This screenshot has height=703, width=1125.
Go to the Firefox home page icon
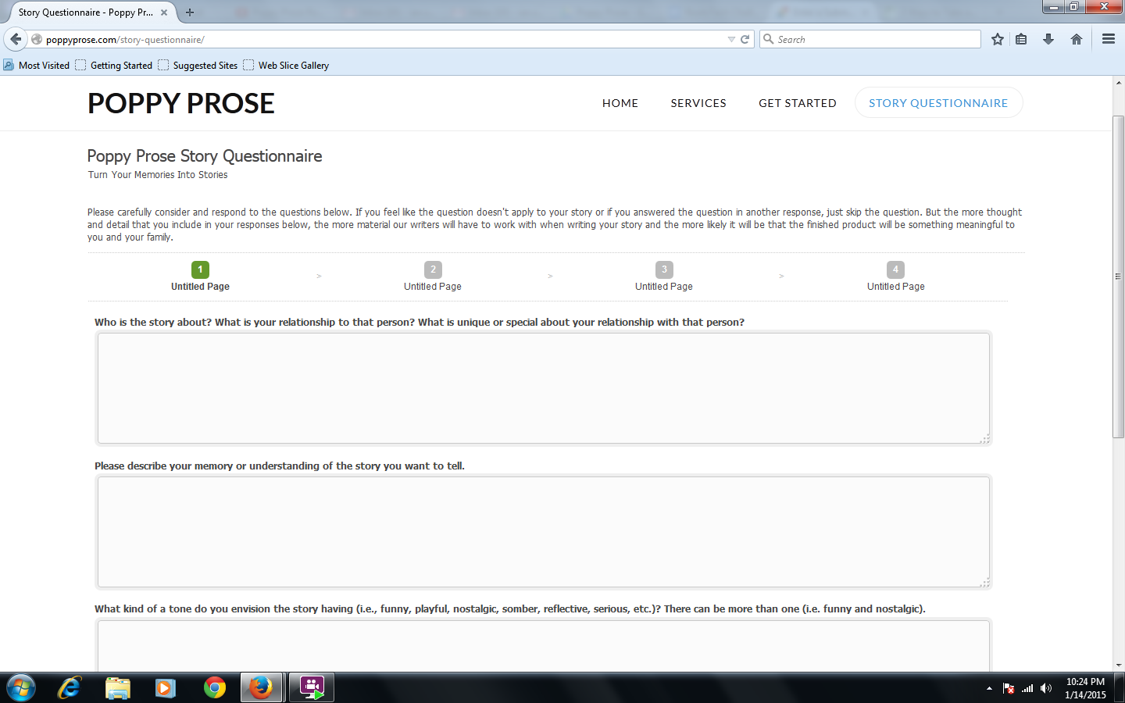[1077, 39]
